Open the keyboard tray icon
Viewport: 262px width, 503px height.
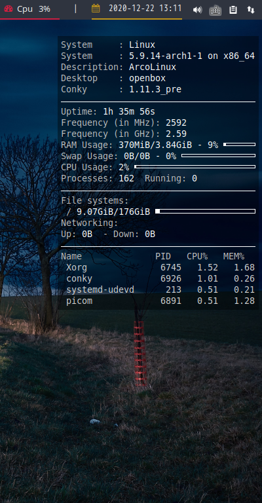point(215,10)
